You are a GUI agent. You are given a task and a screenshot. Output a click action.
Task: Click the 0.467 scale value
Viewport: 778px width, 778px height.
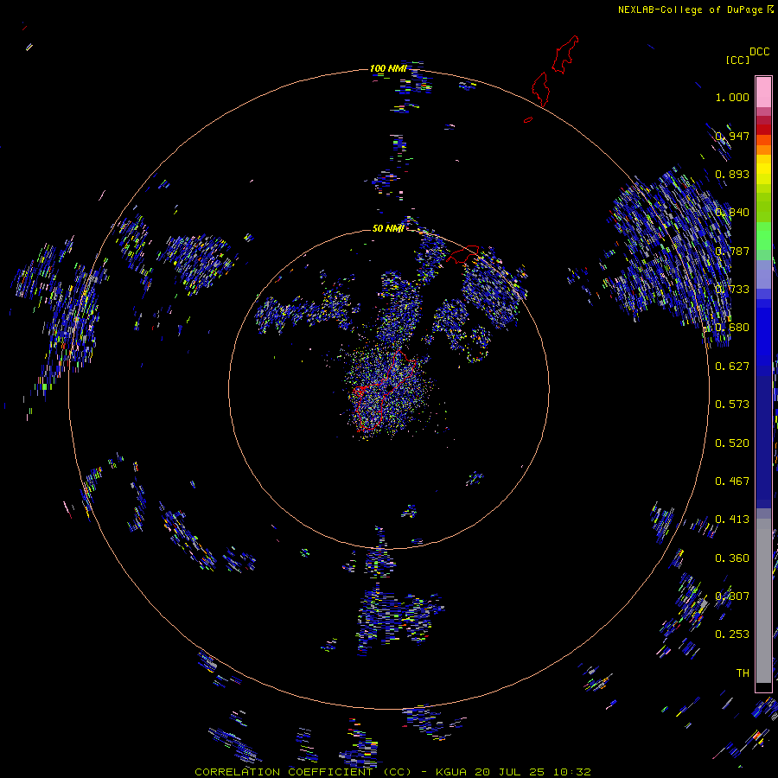[x=732, y=481]
